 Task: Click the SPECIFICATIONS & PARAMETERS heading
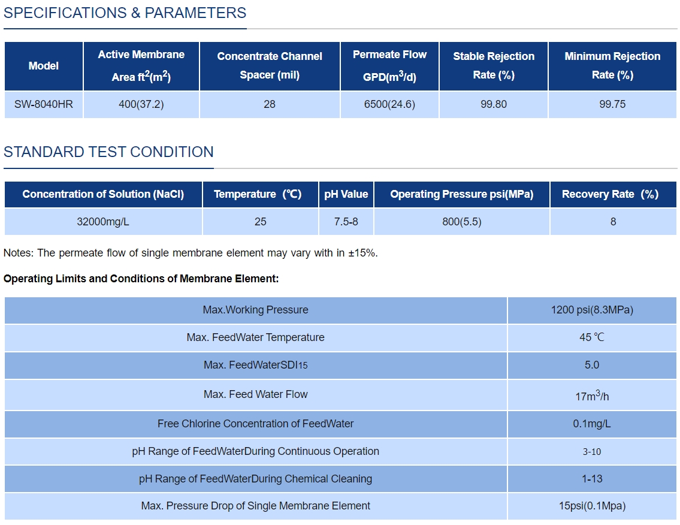(125, 13)
